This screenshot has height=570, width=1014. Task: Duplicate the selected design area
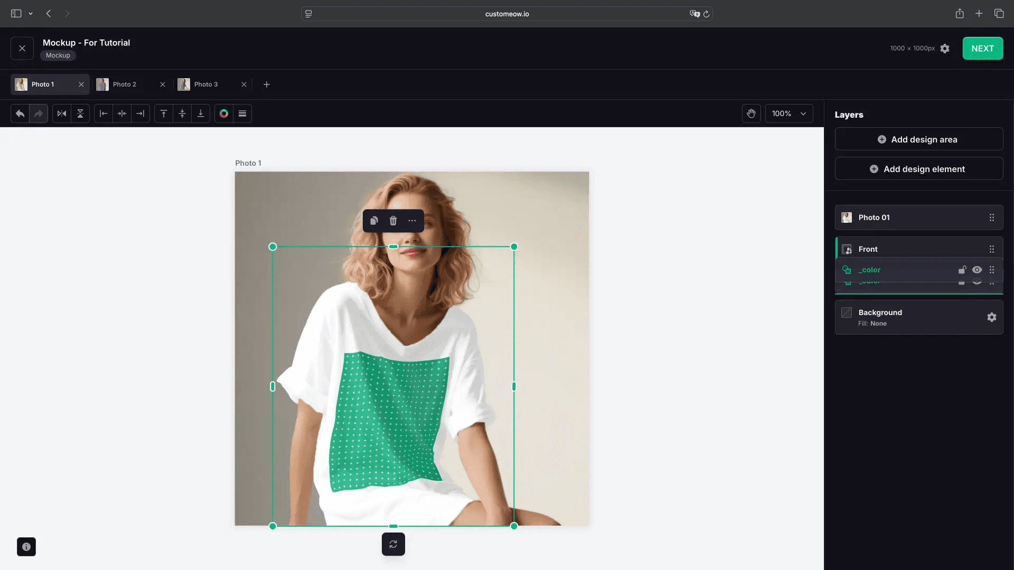[x=374, y=221]
